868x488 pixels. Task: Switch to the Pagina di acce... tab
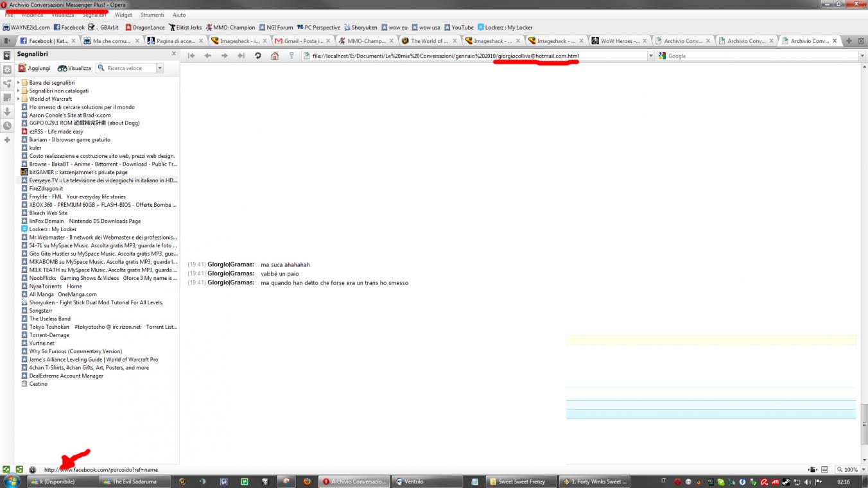click(176, 41)
